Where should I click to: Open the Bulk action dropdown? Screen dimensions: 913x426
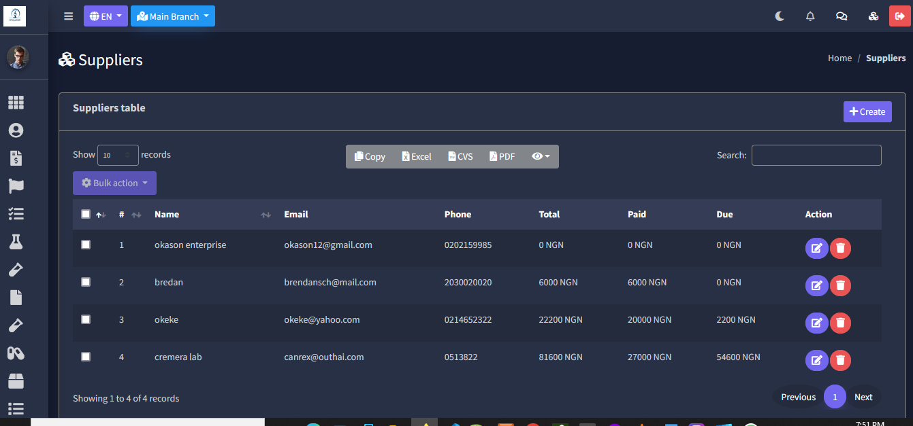114,183
